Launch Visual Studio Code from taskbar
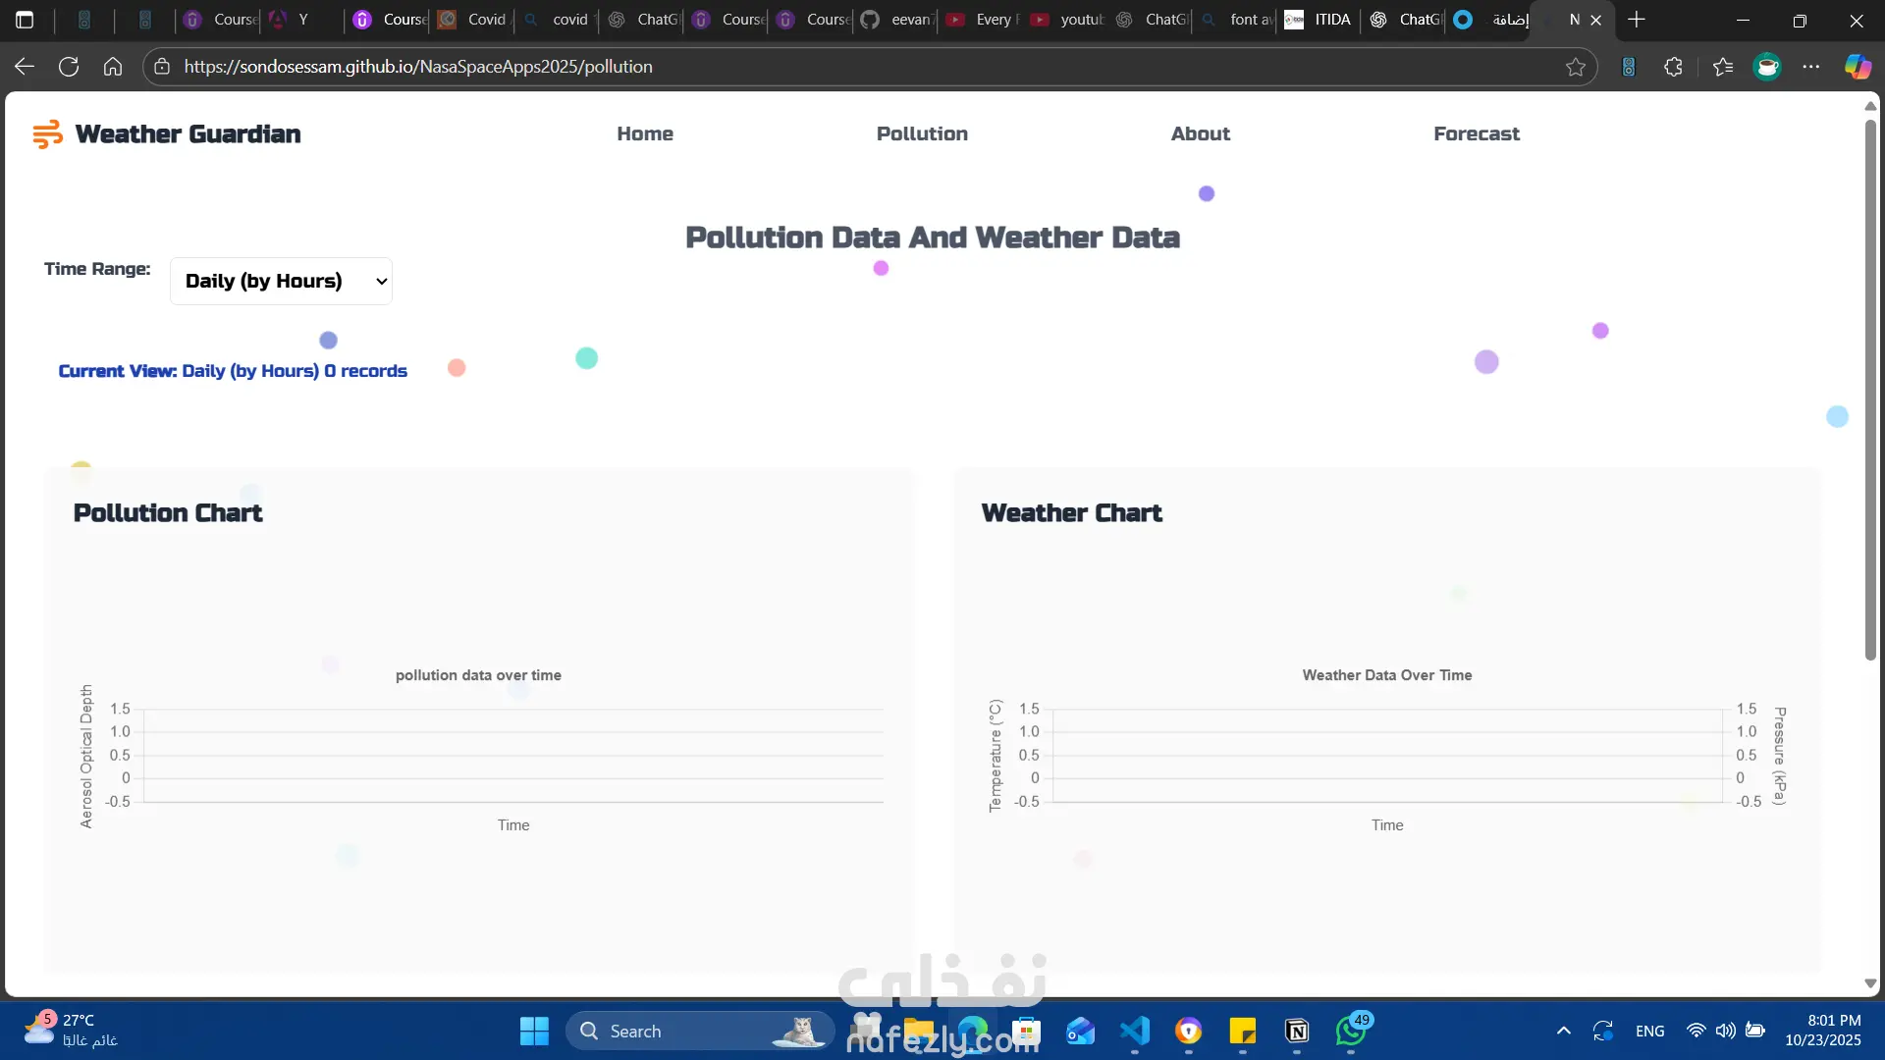The height and width of the screenshot is (1060, 1885). coord(1135,1031)
